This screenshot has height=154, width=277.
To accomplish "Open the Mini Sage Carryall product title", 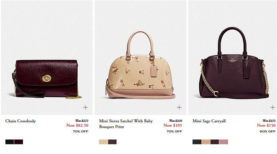I will pyautogui.click(x=209, y=121).
